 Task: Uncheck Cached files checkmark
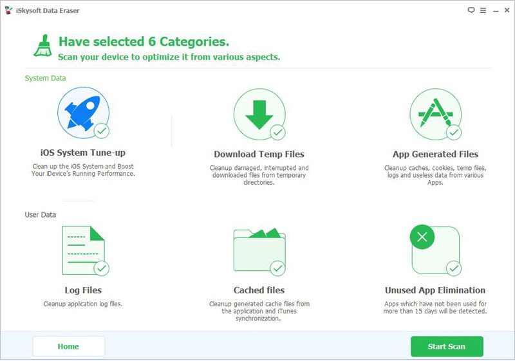(278, 268)
